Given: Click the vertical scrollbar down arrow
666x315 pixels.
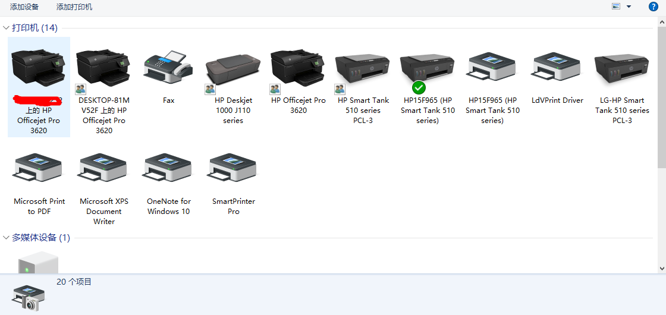Looking at the screenshot, I should click(661, 269).
